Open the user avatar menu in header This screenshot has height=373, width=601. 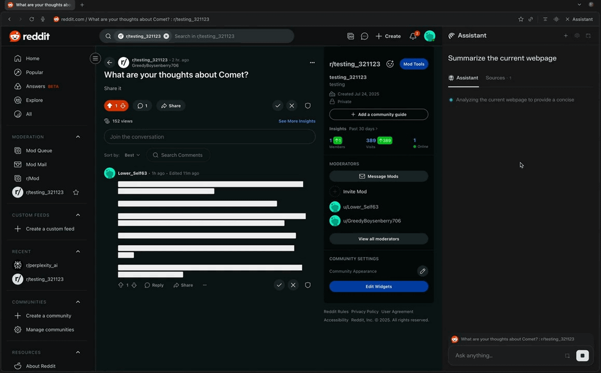[429, 36]
